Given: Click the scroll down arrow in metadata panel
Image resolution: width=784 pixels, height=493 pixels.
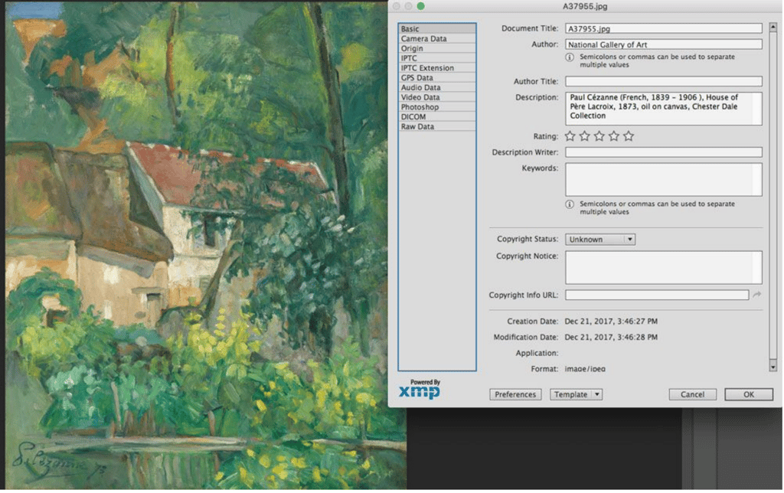Looking at the screenshot, I should (x=773, y=367).
